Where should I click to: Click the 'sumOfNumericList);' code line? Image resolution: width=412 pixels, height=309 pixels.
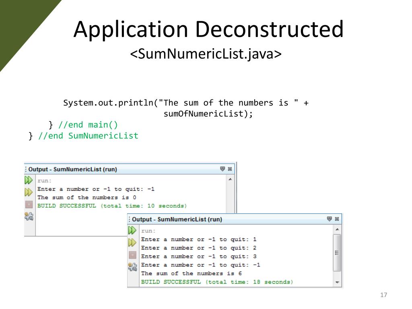(x=208, y=114)
